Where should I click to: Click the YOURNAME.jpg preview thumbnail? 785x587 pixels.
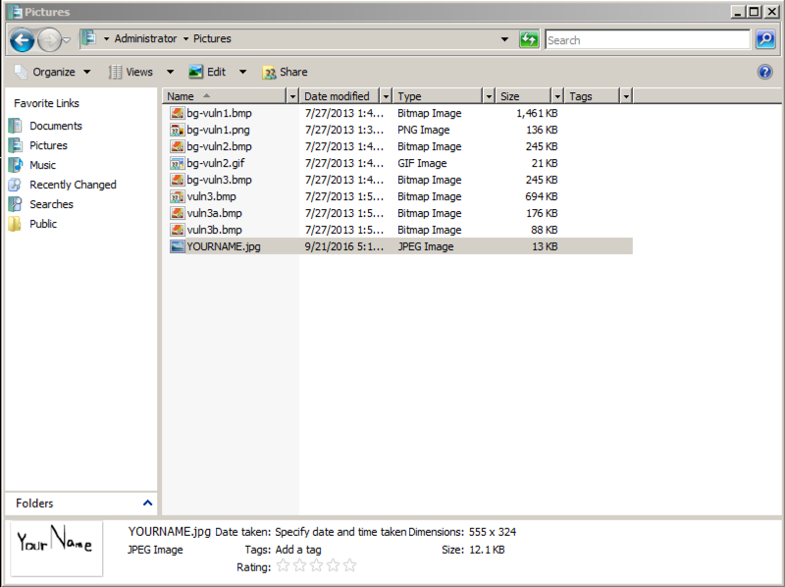56,549
